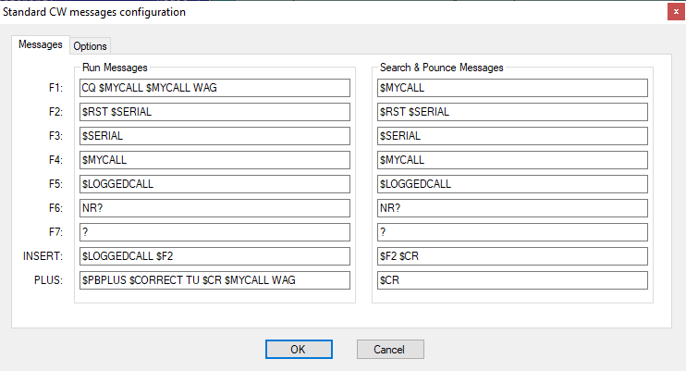Cancel the CW messages dialog
686x371 pixels.
390,349
